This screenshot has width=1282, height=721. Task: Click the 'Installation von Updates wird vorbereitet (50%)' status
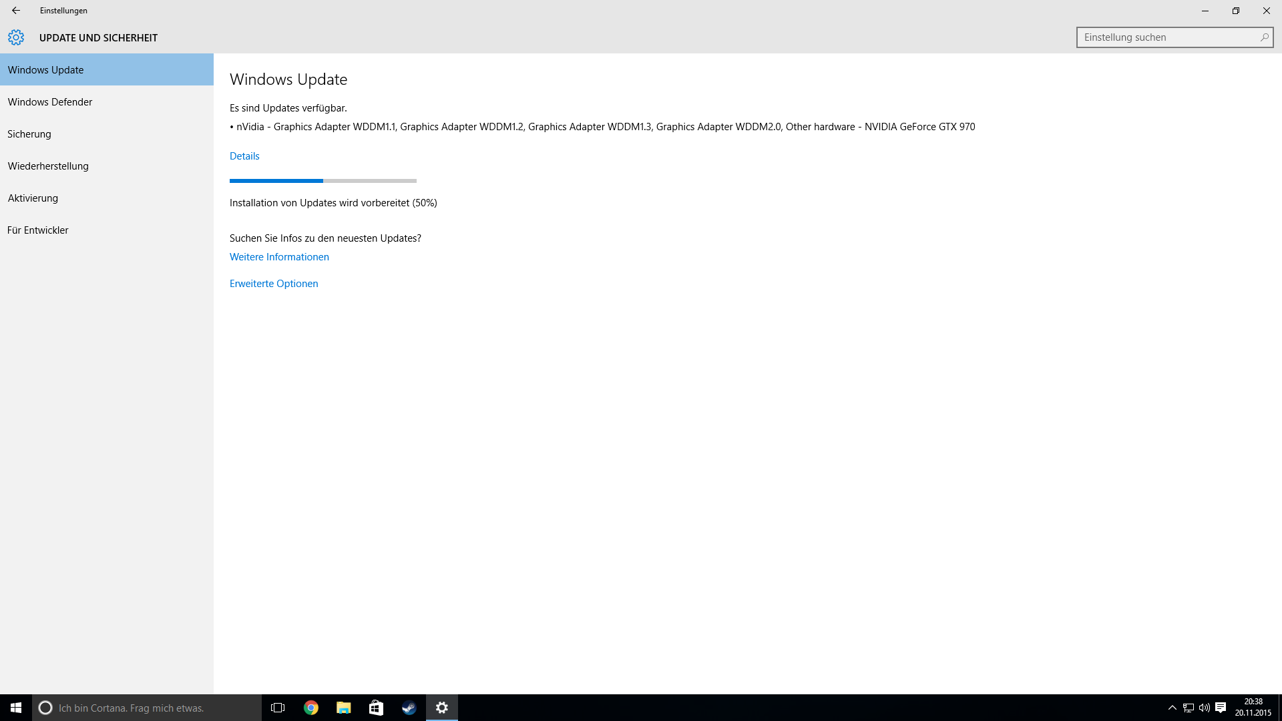(x=333, y=203)
